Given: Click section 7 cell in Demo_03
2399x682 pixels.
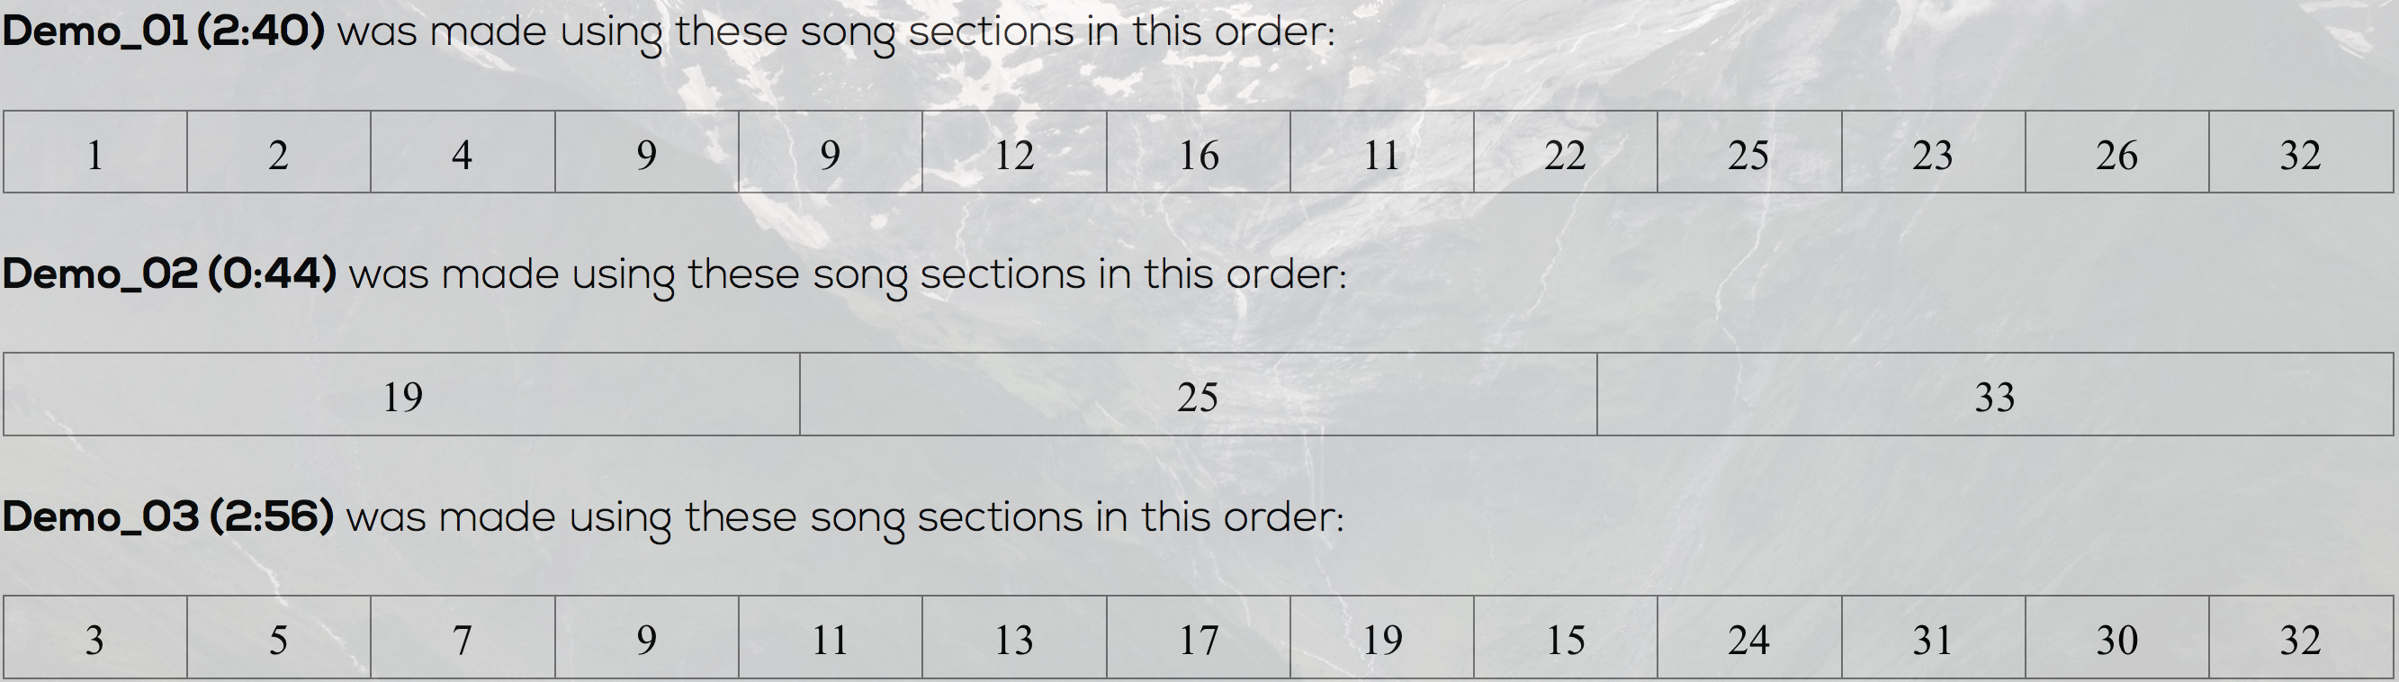Looking at the screenshot, I should (x=463, y=637).
